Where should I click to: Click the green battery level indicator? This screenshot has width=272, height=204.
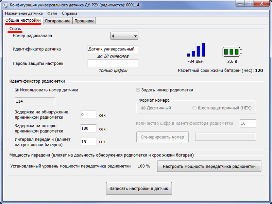pos(232,52)
